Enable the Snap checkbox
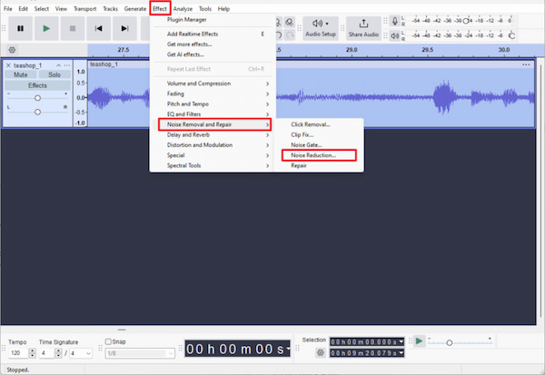 (108, 341)
